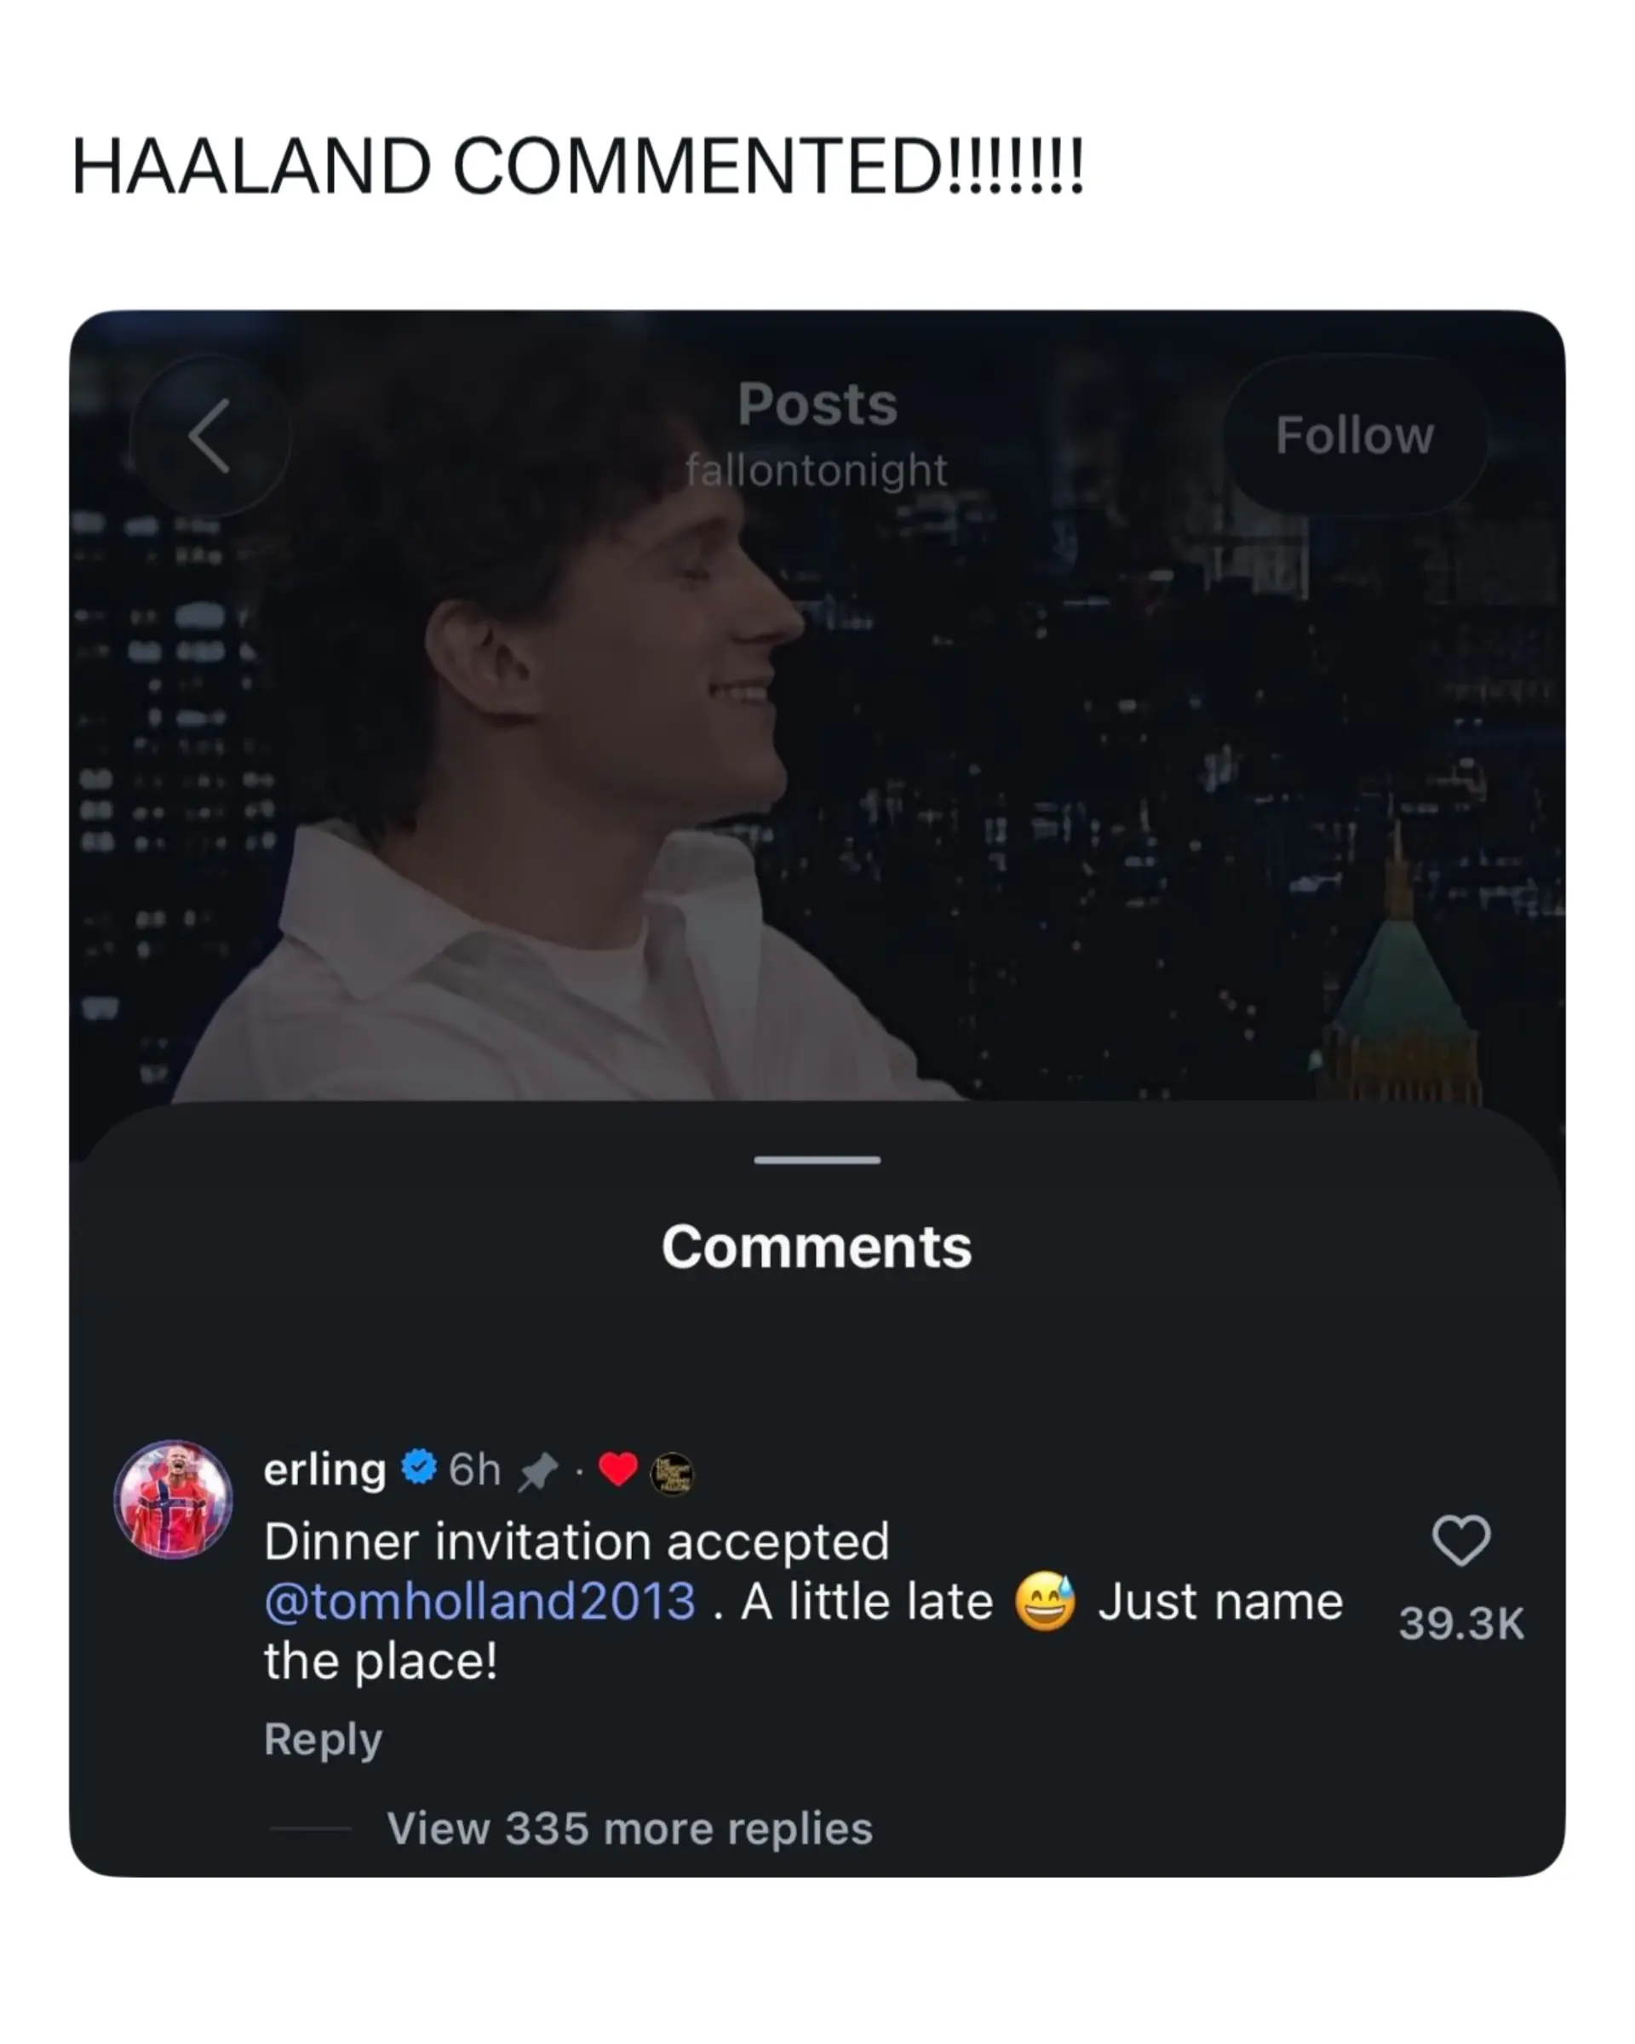Tap the back arrow icon
This screenshot has width=1635, height=2044.
click(x=209, y=435)
